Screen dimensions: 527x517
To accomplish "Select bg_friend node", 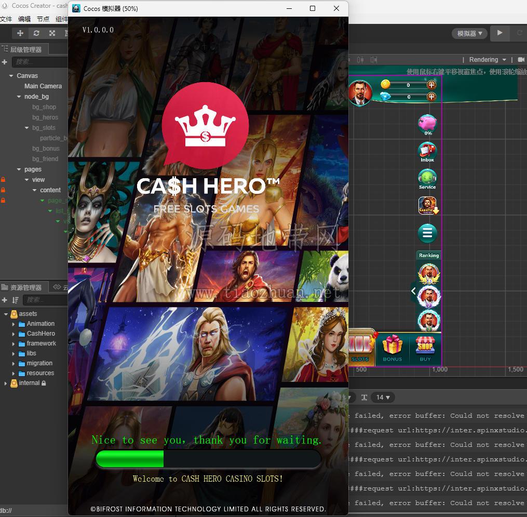I will point(45,159).
